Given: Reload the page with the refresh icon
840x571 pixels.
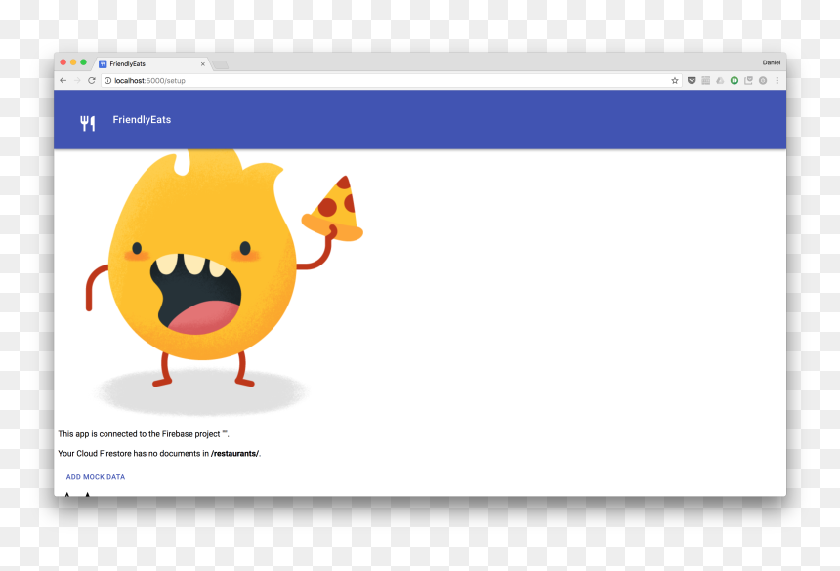Looking at the screenshot, I should 92,80.
